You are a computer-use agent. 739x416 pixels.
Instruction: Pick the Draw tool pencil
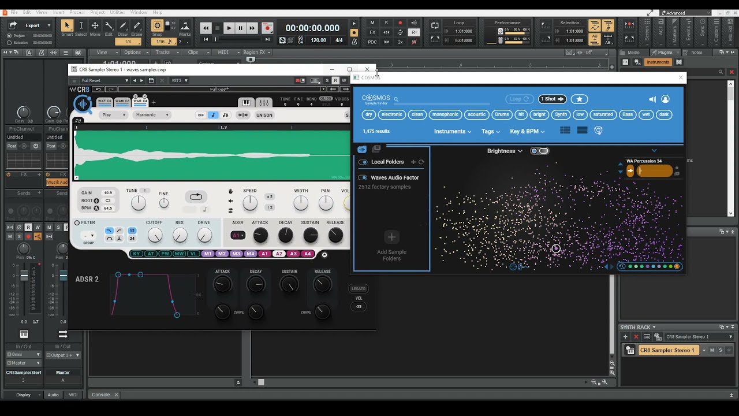click(122, 25)
